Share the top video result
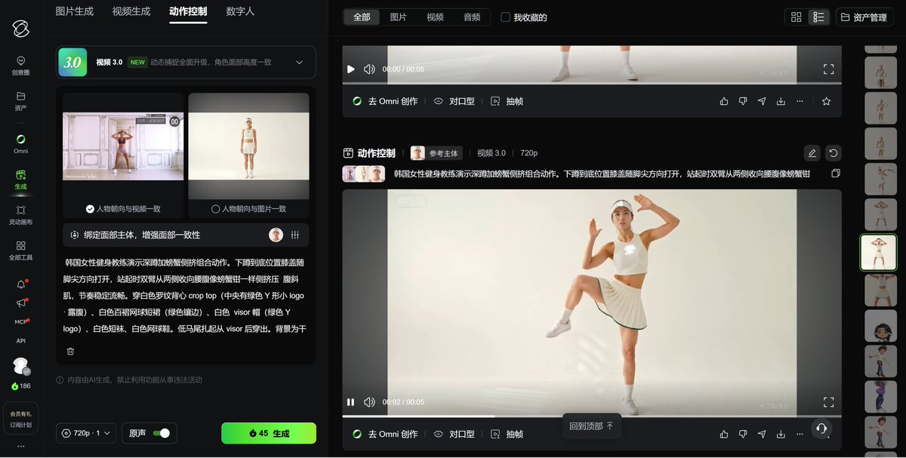 click(762, 101)
